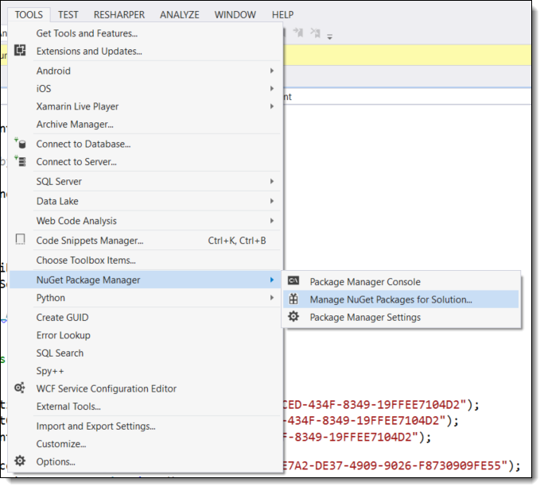Choose Connect to Server

(x=145, y=161)
